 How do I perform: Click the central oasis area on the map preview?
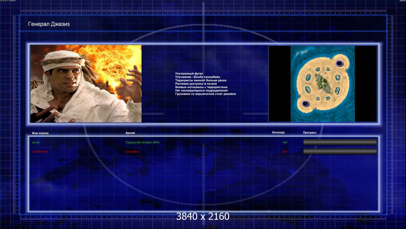click(x=323, y=83)
